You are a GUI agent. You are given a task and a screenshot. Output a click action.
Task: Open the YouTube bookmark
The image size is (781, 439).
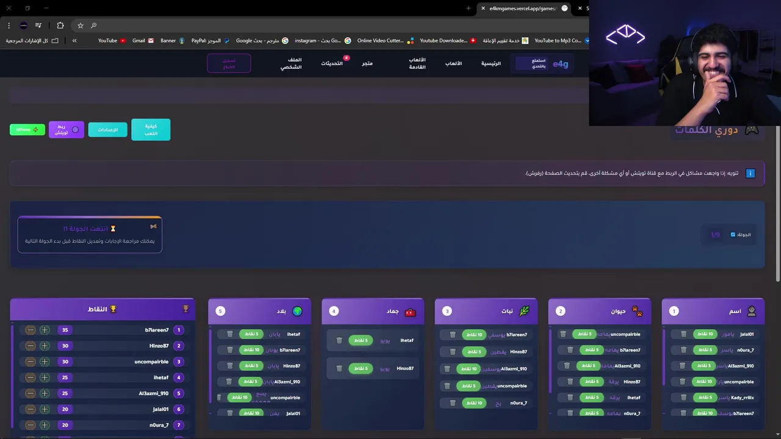pos(112,41)
